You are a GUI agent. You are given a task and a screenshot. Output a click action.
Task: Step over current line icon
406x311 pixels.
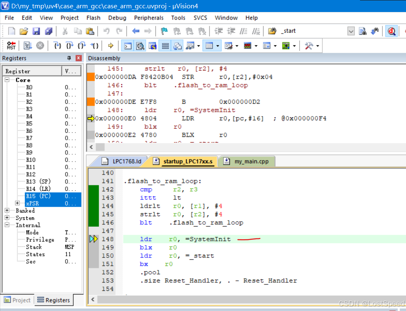click(x=70, y=46)
